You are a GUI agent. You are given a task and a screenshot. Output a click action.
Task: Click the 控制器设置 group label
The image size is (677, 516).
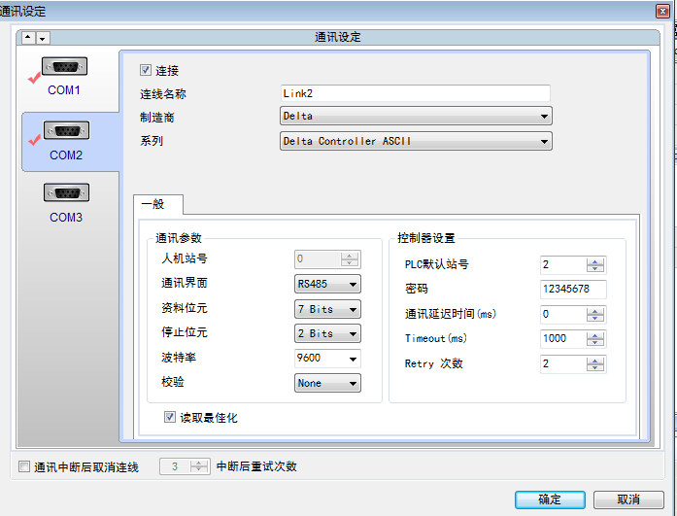[426, 237]
